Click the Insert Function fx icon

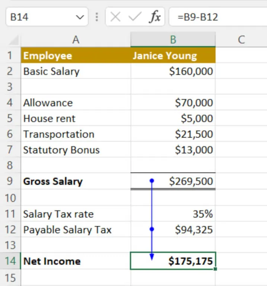click(155, 17)
